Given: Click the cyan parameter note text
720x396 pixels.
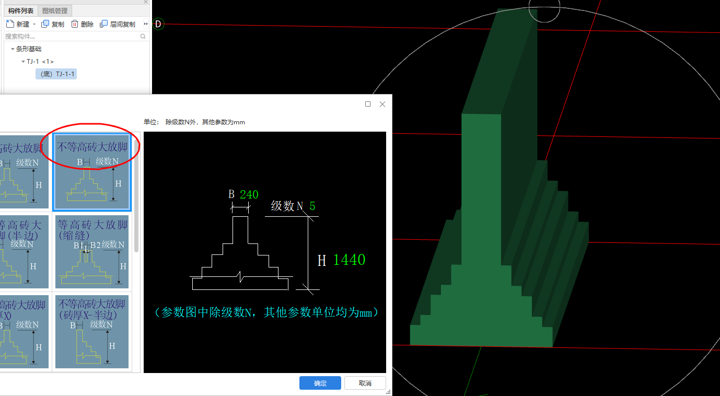Looking at the screenshot, I should tap(266, 312).
